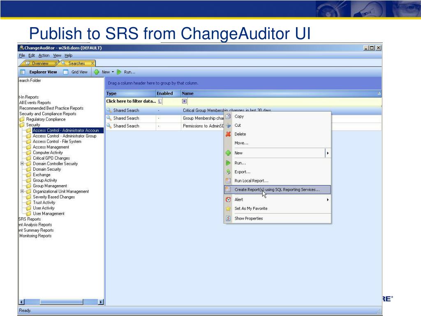Open the Action menu
421x316 pixels.
44,56
